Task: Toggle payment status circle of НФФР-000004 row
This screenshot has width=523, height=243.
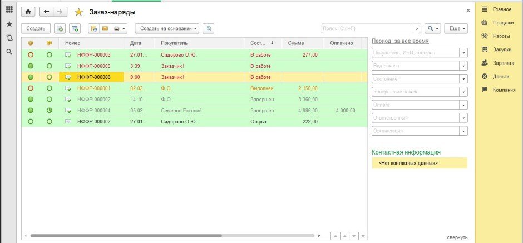Action: tap(50, 110)
